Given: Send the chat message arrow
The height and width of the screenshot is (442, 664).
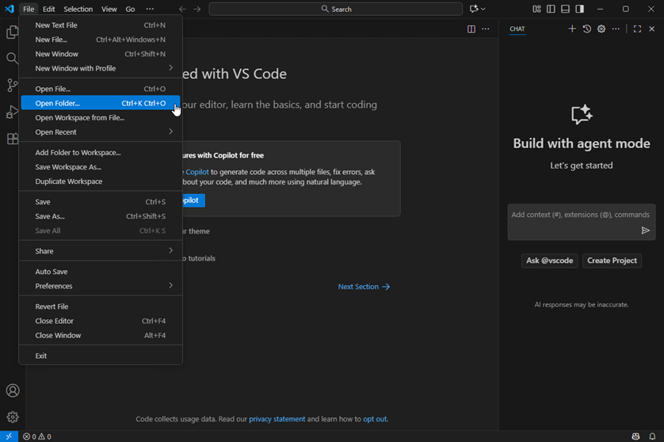Looking at the screenshot, I should (x=645, y=231).
